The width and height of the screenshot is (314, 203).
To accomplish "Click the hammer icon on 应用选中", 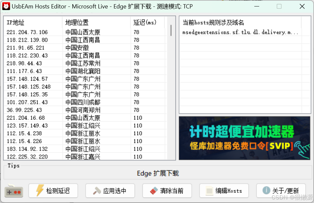I will coord(97,191).
